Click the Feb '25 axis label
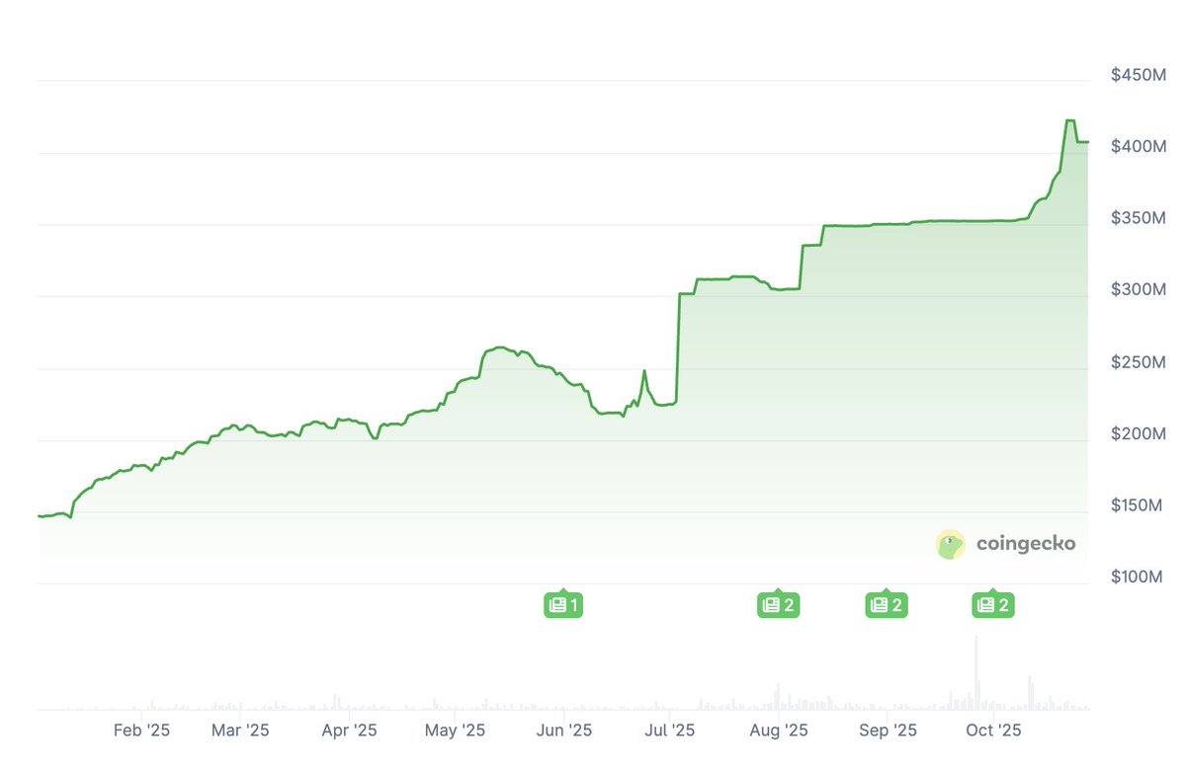 click(x=142, y=731)
